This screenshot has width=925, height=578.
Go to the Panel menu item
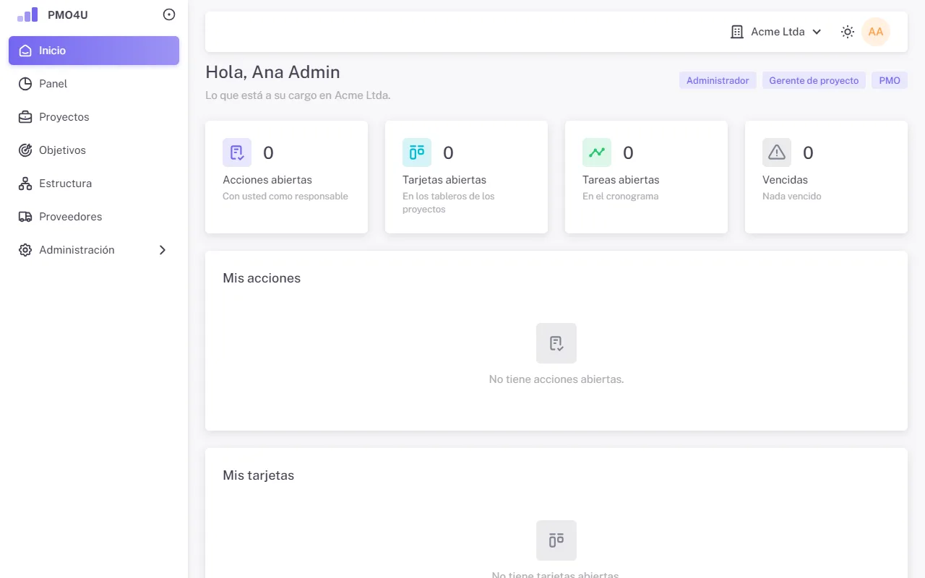(x=94, y=84)
